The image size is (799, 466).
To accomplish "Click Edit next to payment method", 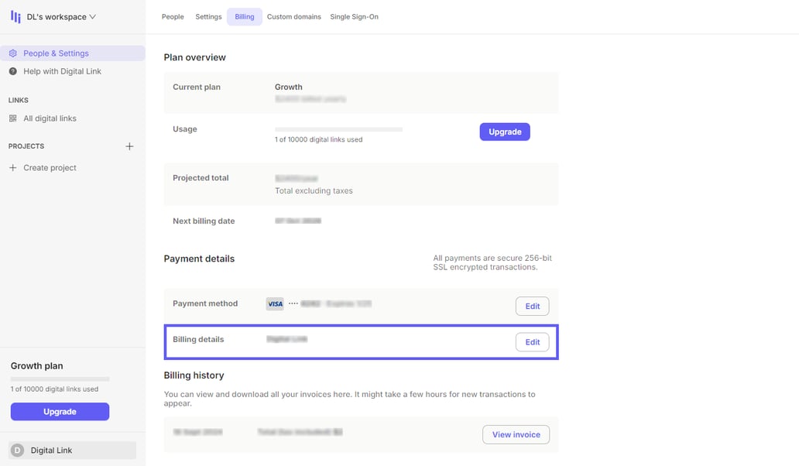I will 532,306.
